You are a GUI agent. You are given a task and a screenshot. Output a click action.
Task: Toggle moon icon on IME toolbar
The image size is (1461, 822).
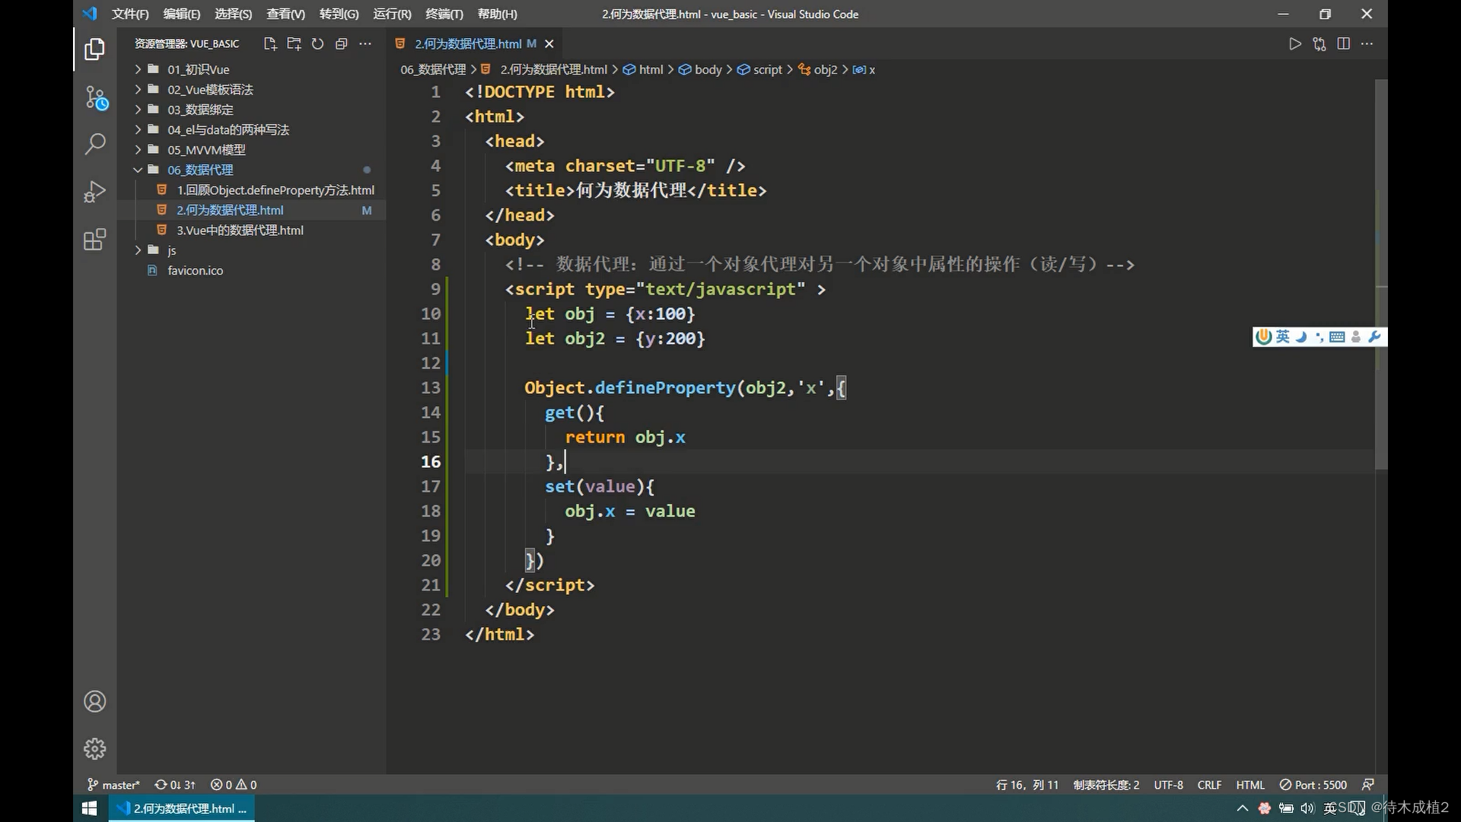(1301, 336)
